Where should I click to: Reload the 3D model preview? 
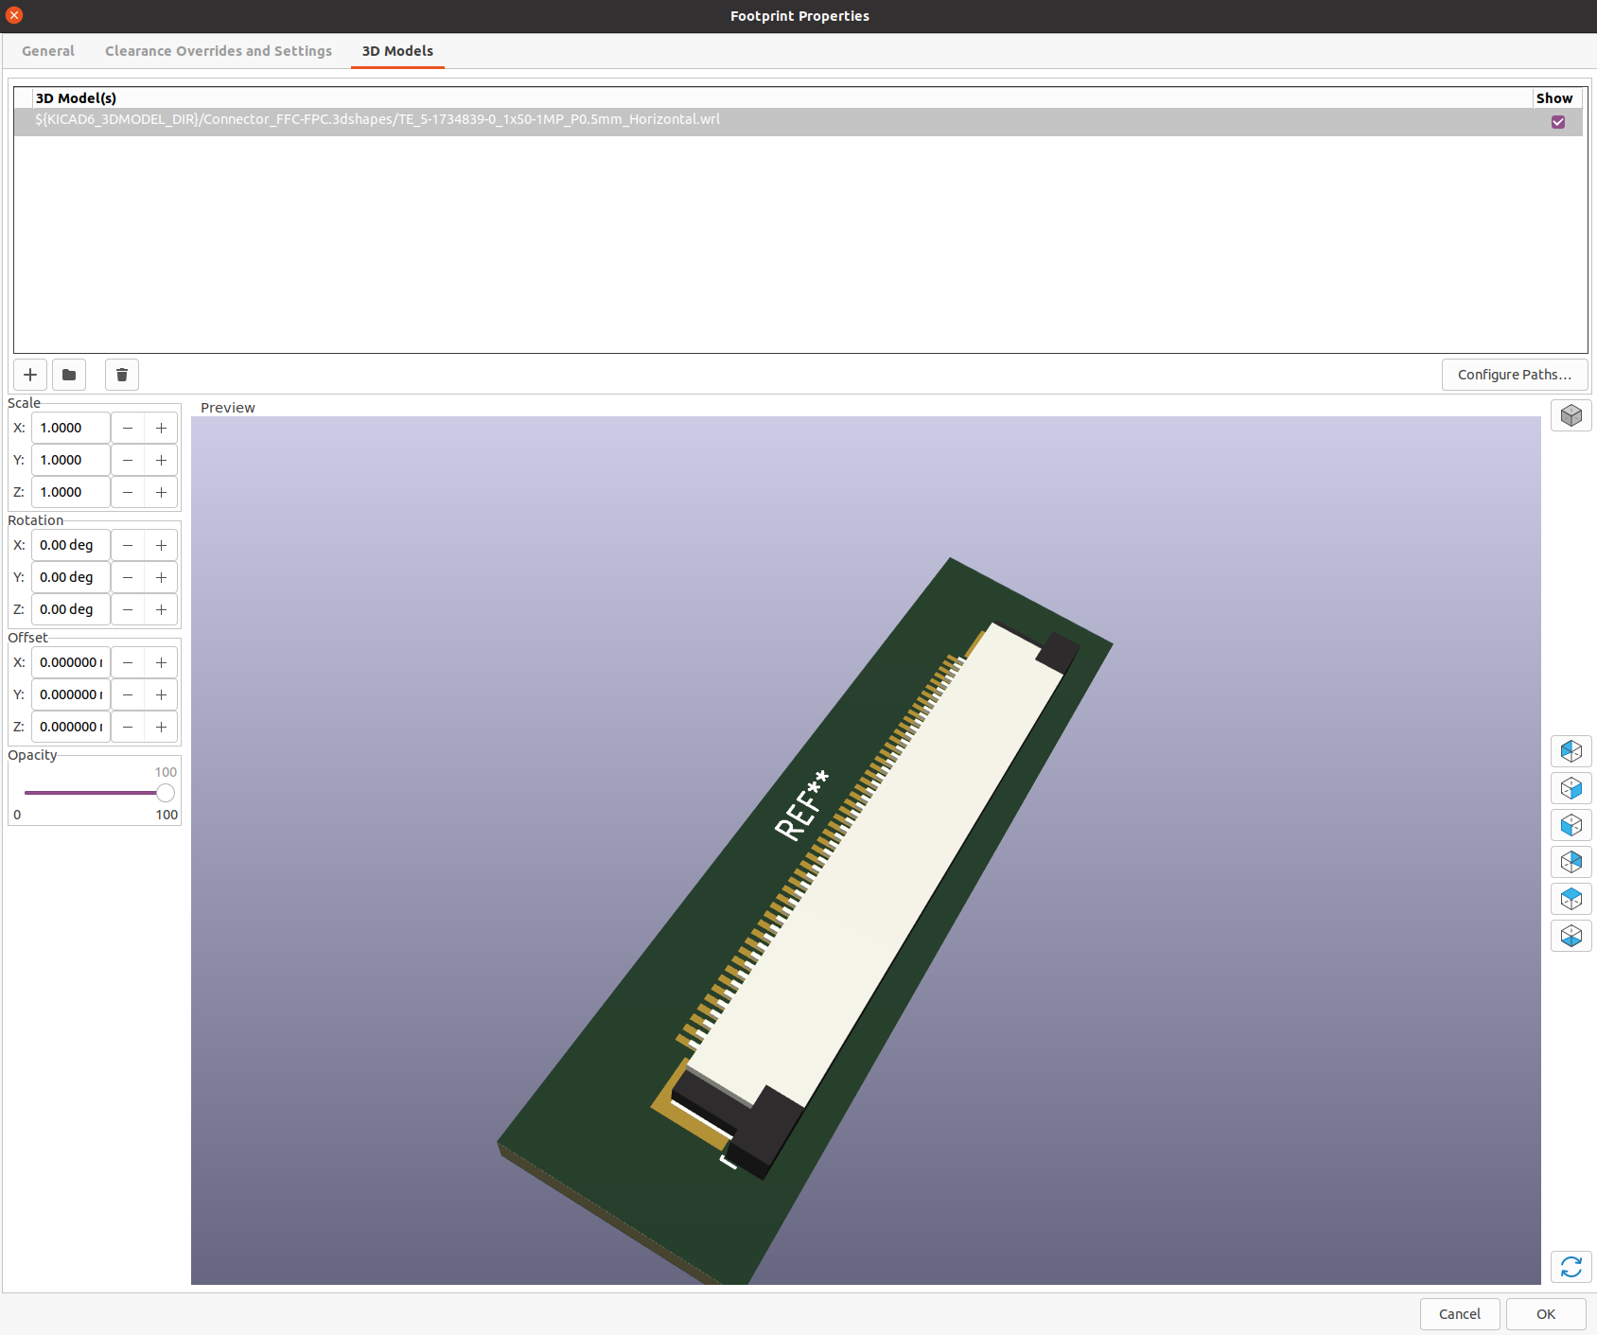click(1571, 1267)
